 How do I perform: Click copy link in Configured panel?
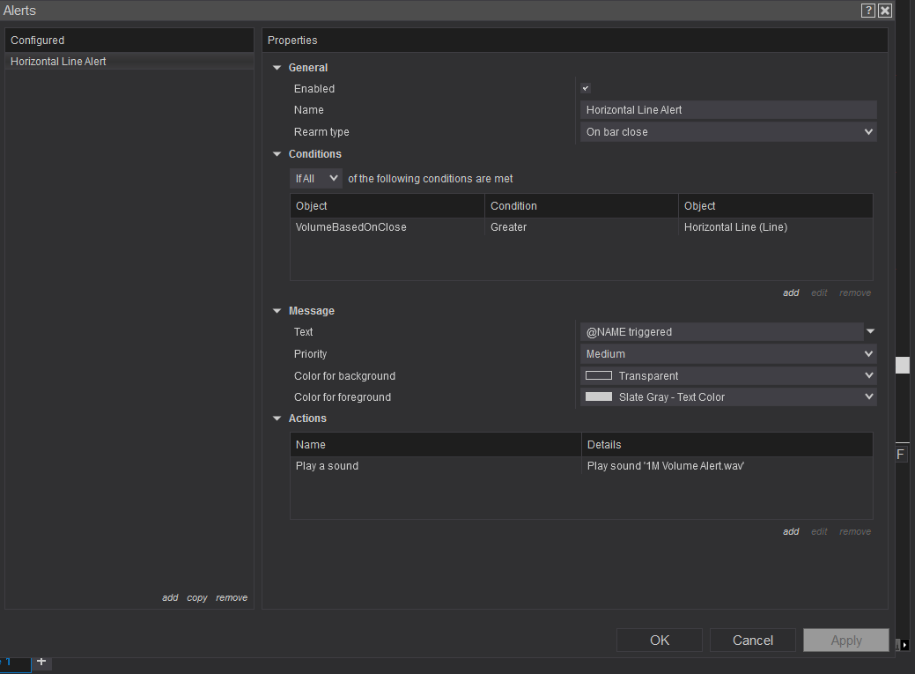point(197,598)
